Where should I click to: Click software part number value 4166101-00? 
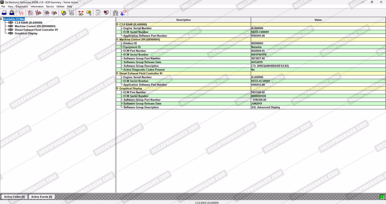258,36
